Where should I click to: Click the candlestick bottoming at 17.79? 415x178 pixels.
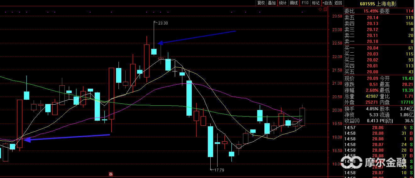(x=211, y=141)
